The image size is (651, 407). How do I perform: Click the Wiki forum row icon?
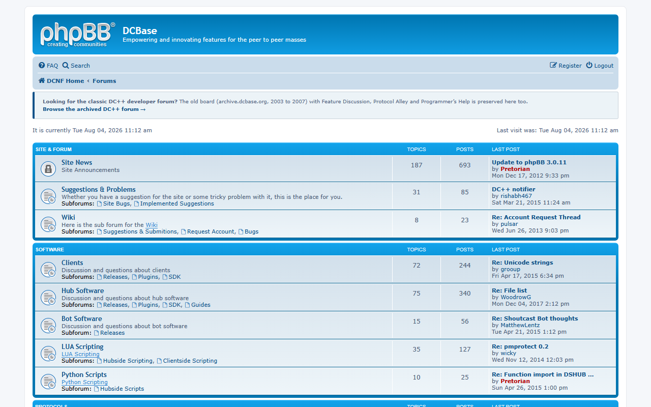tap(48, 224)
